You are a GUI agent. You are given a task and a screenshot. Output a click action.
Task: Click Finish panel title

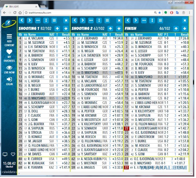click(x=131, y=29)
